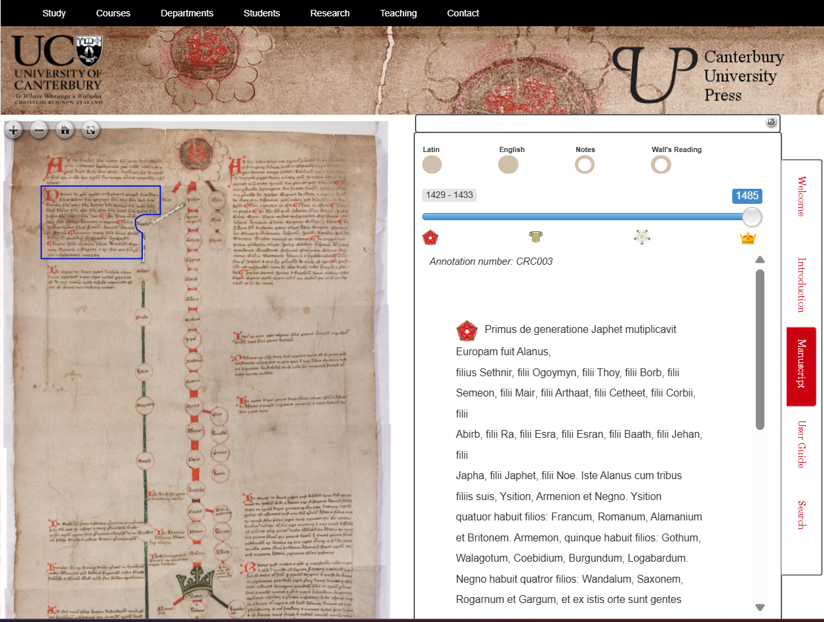Toggle the Latin text layer
Image resolution: width=824 pixels, height=622 pixels.
tap(432, 165)
